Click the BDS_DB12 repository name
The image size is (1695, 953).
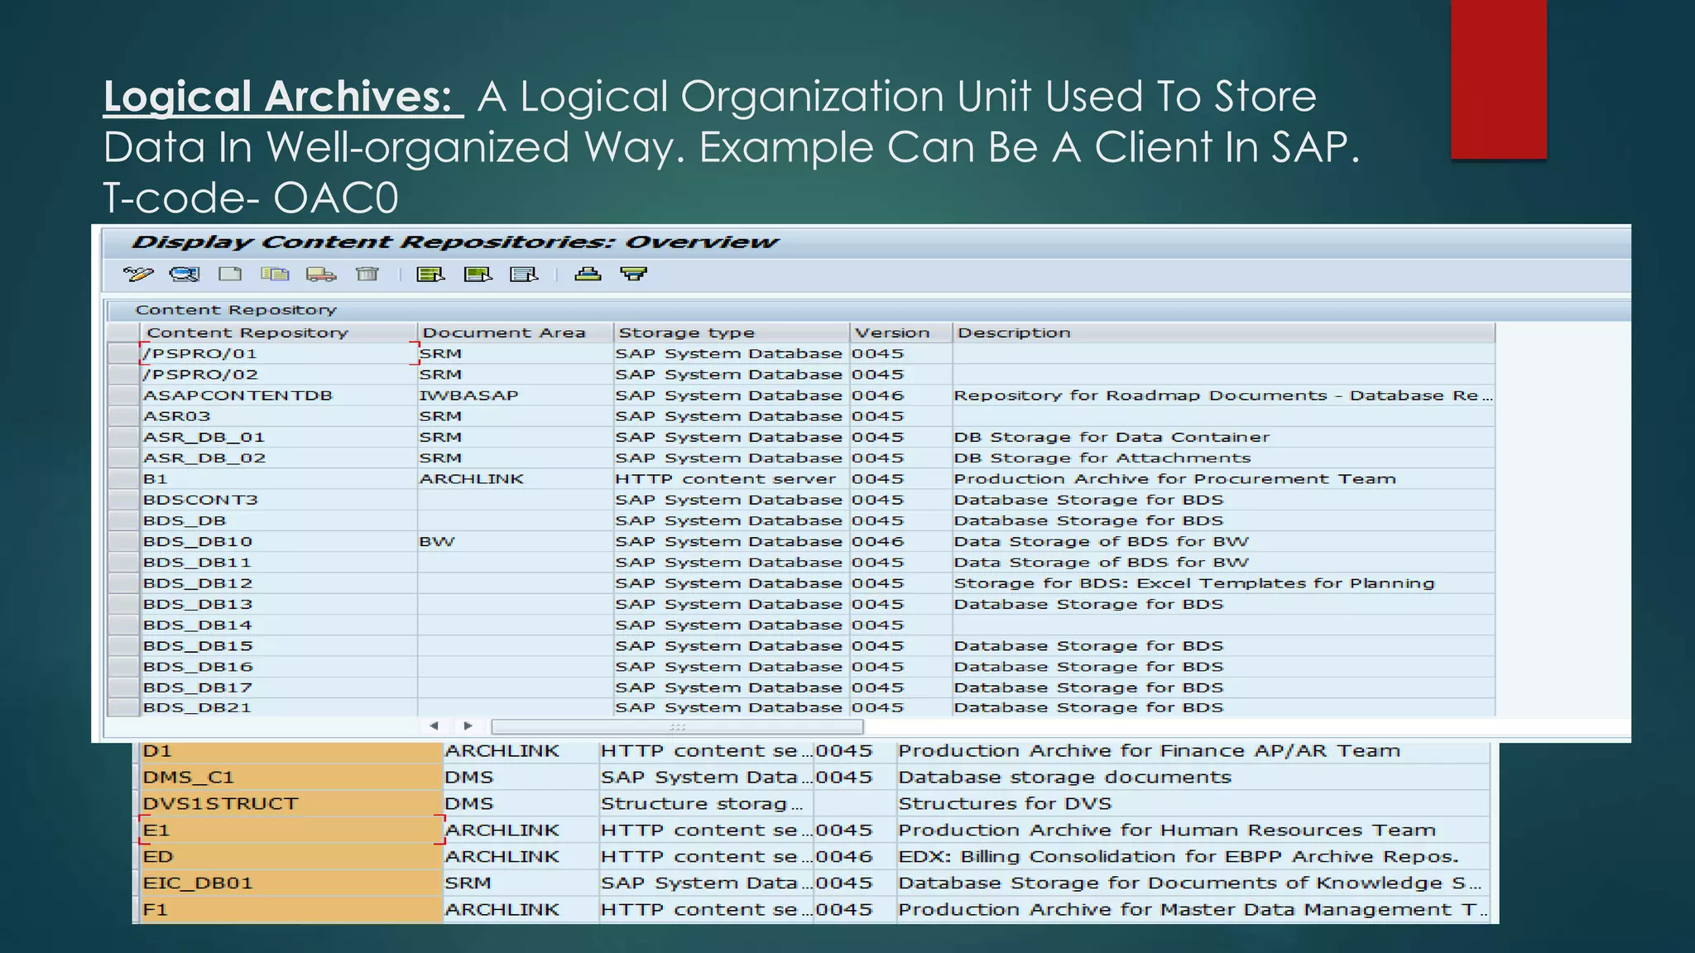pos(198,583)
